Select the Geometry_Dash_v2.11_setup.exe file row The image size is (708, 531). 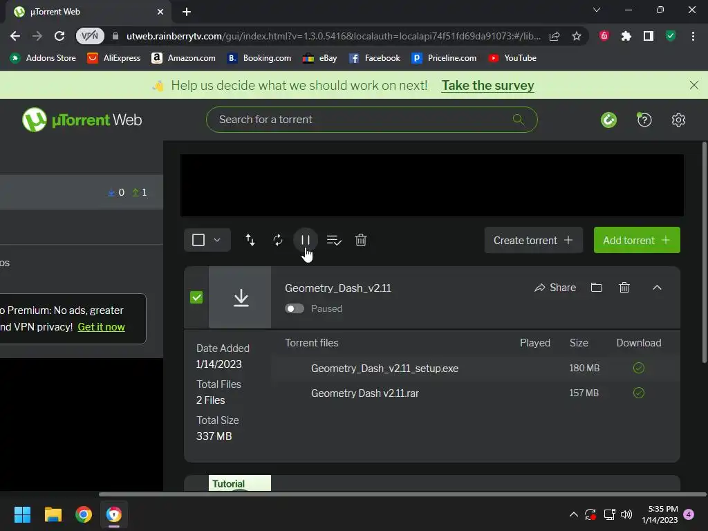tap(476, 368)
